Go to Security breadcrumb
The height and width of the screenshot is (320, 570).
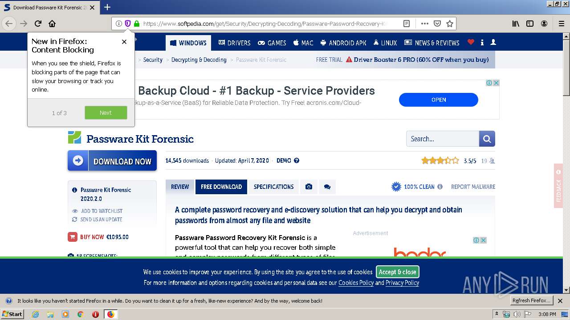(x=153, y=60)
